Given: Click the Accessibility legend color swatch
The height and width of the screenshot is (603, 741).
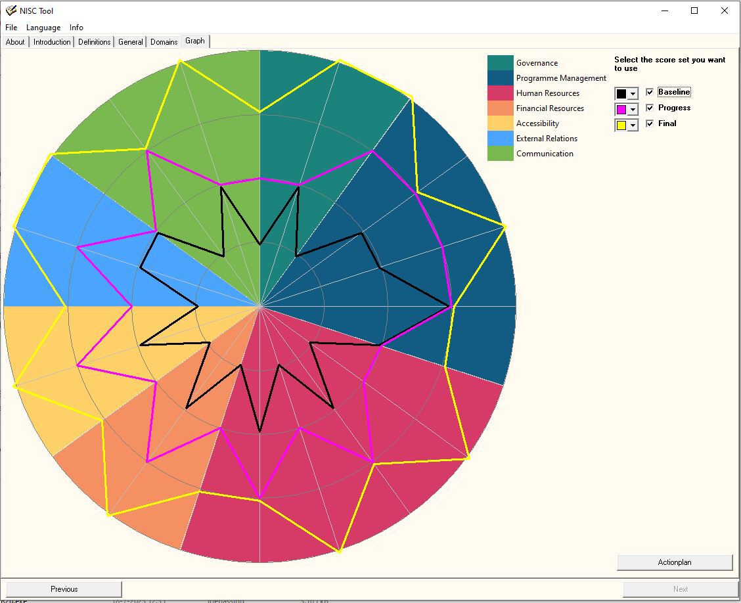Looking at the screenshot, I should pos(501,123).
